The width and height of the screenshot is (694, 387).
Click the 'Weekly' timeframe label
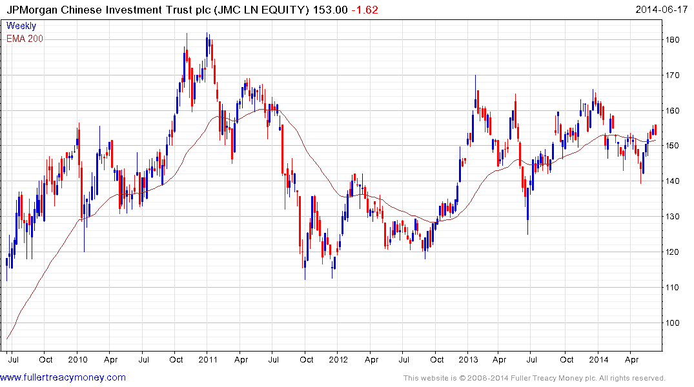coord(21,26)
